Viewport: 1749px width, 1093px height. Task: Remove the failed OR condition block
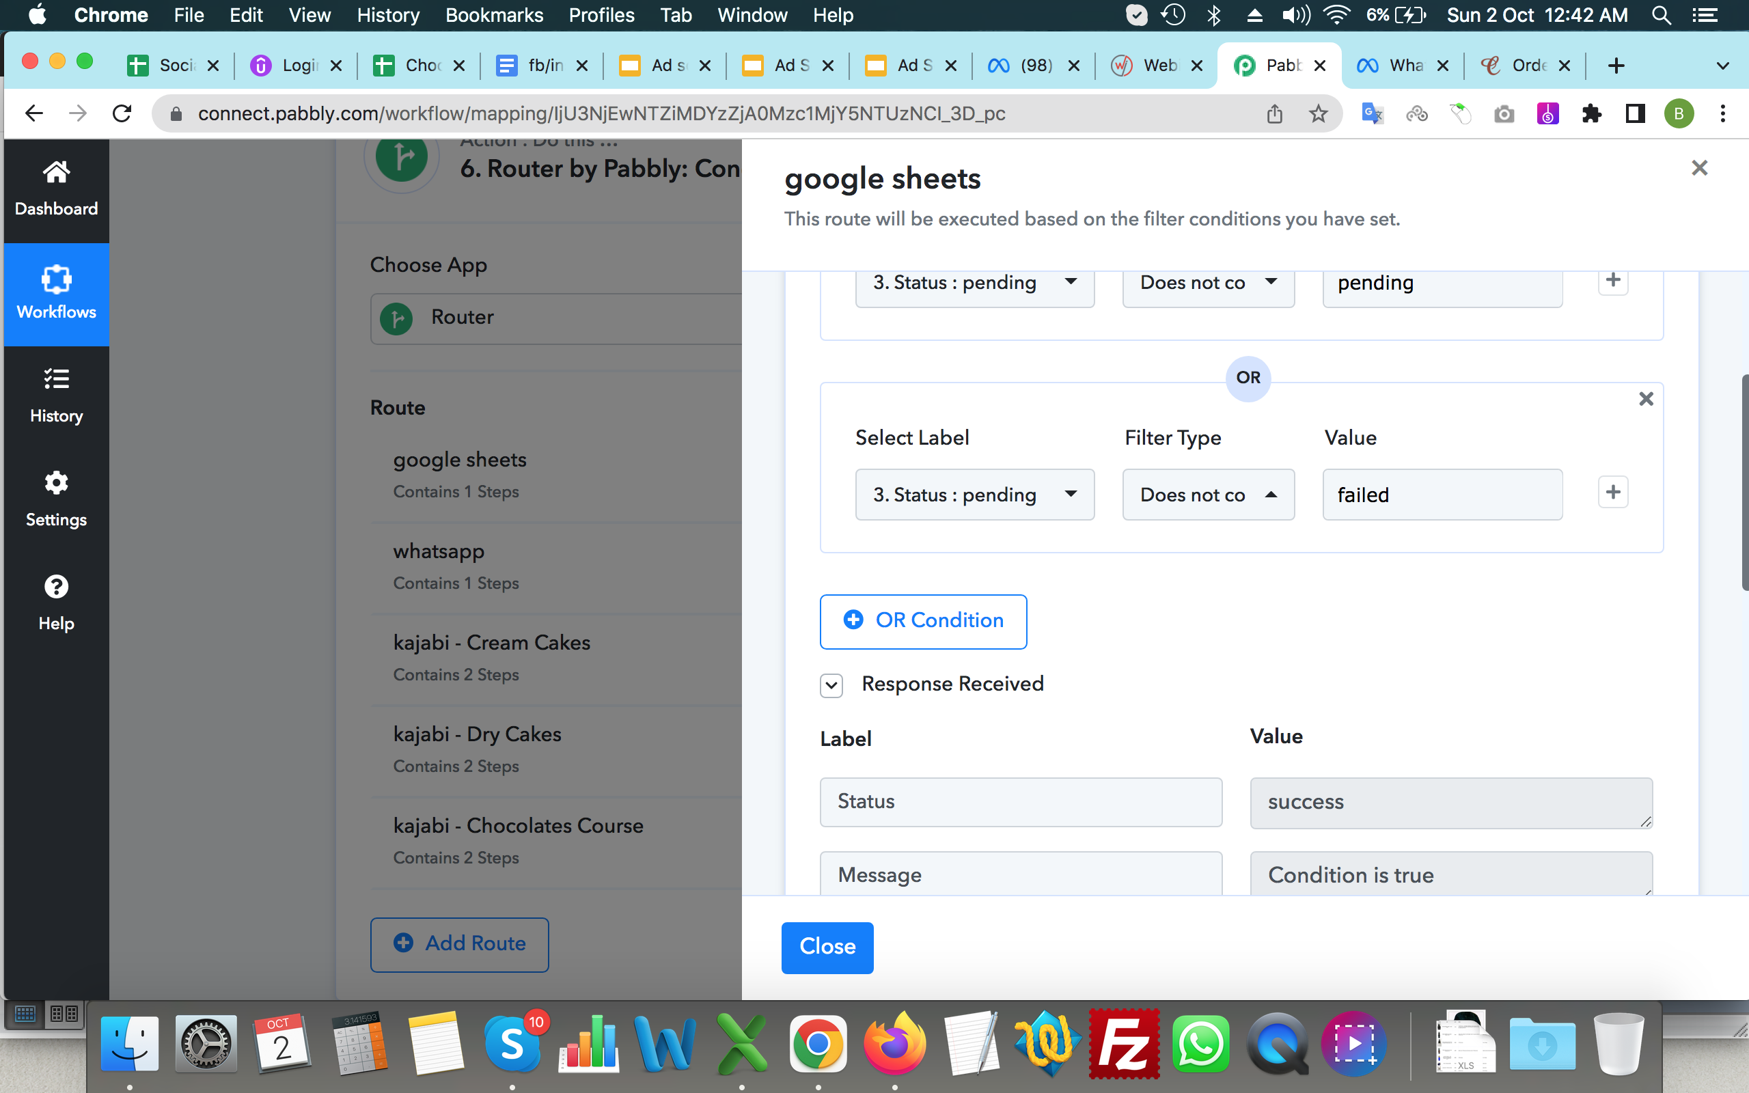(1646, 398)
